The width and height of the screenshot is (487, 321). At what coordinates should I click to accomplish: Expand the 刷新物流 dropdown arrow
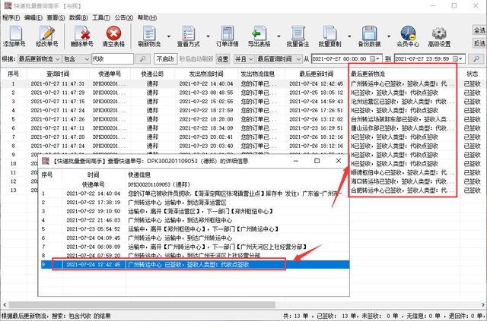169,36
